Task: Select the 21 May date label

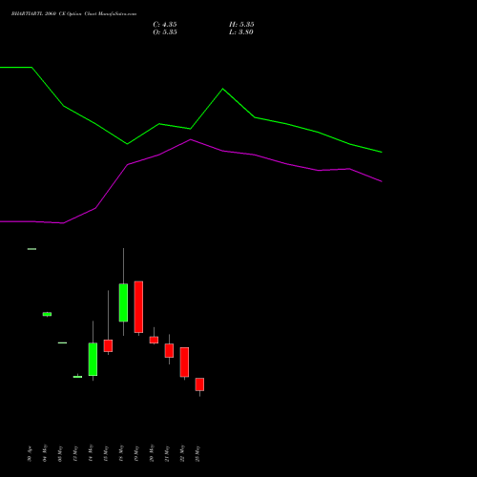Action: point(167,454)
